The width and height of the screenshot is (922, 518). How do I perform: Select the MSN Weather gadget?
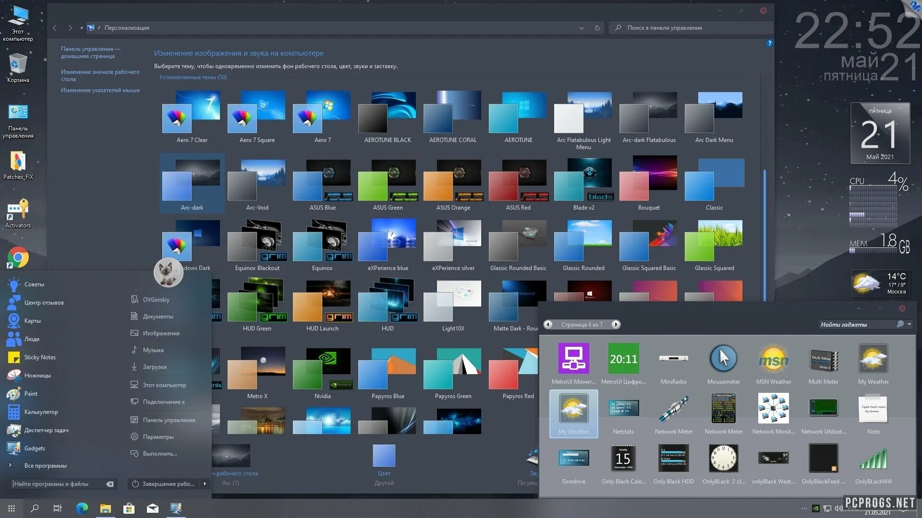[x=773, y=364]
